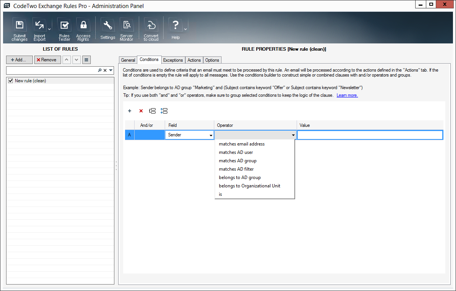The width and height of the screenshot is (456, 291).
Task: Choose 'belongs to Organizational Unit' operator
Action: (255, 186)
